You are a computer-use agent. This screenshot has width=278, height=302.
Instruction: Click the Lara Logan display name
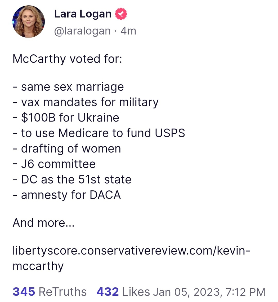83,14
